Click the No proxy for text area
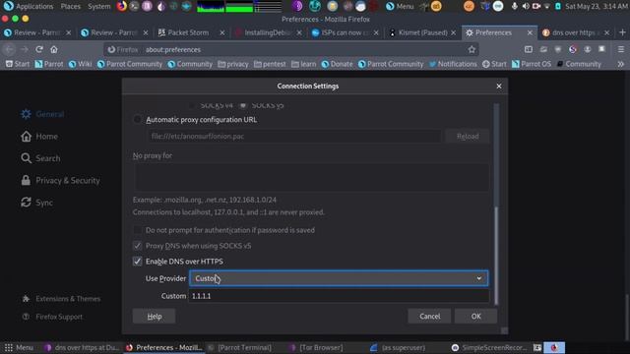 pos(311,177)
